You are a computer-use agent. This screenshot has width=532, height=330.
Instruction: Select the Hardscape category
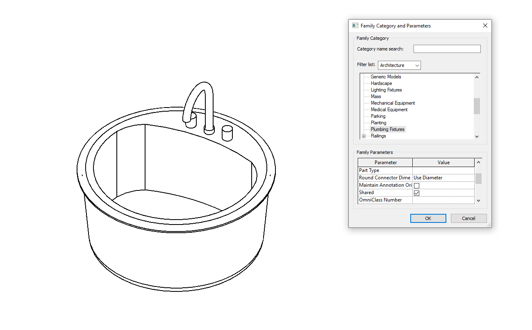[x=381, y=83]
